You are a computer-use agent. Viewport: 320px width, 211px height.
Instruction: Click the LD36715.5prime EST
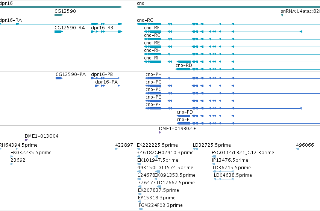point(223,172)
